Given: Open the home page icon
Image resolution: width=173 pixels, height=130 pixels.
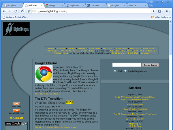Looking at the screenshot, I should 22,11.
